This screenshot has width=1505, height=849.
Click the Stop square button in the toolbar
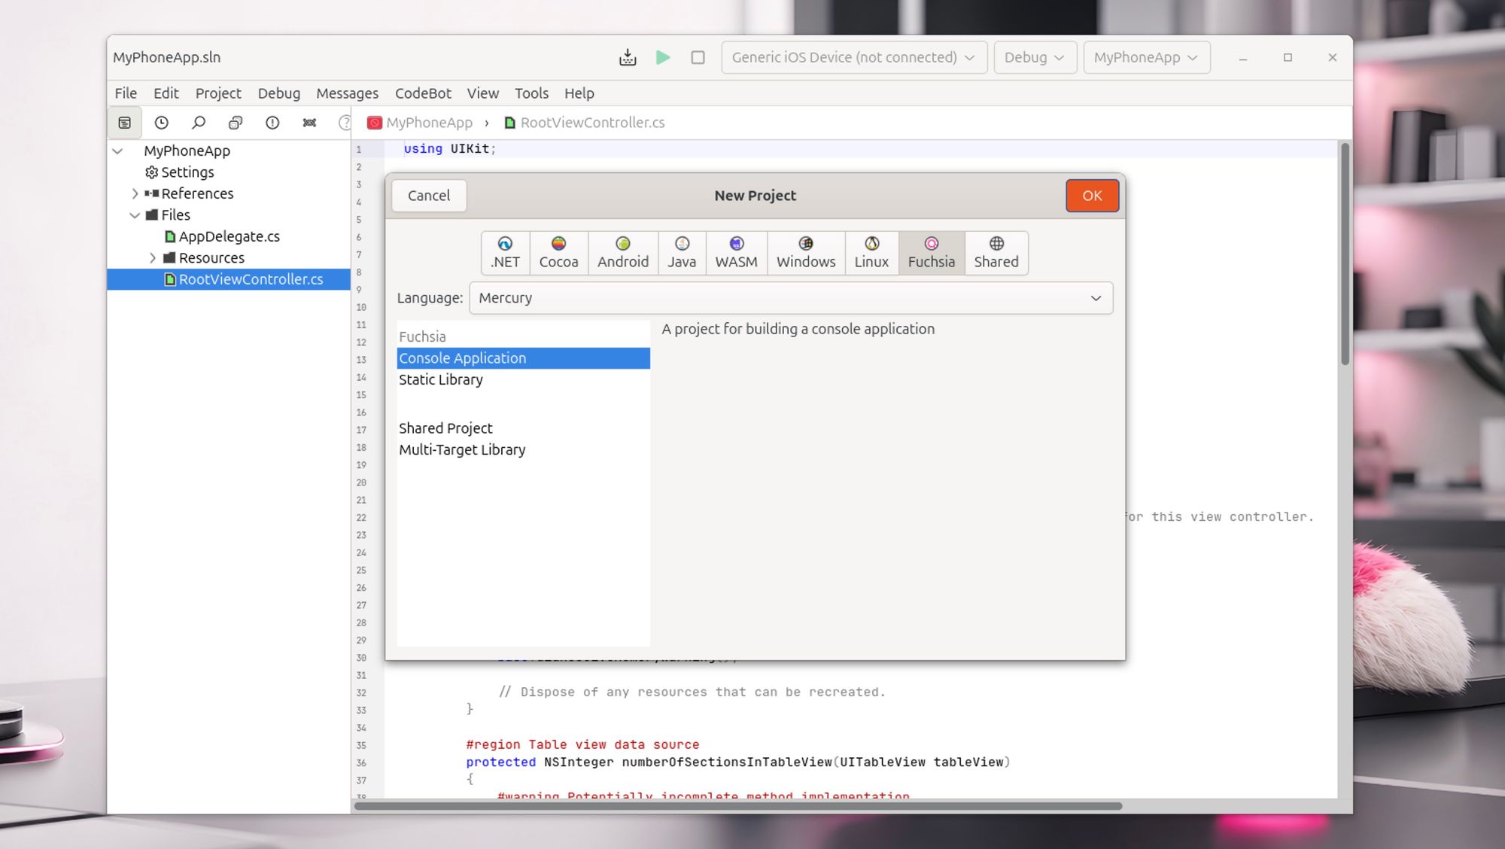pos(698,57)
